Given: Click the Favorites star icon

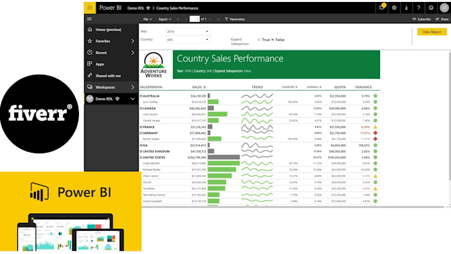Looking at the screenshot, I should [x=90, y=41].
